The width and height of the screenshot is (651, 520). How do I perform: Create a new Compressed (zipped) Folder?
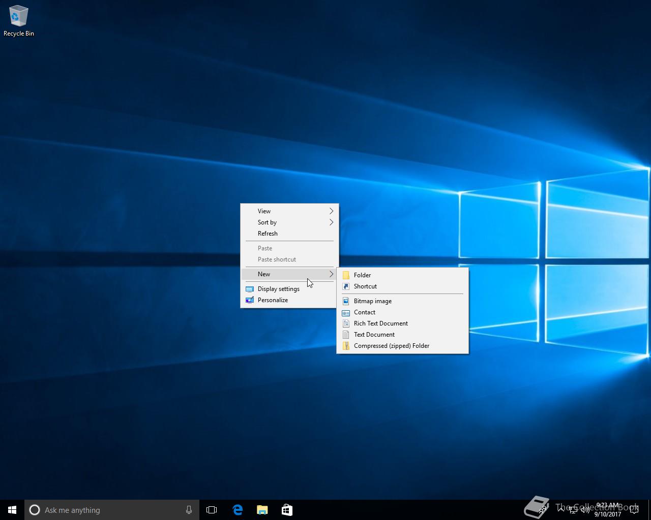(402, 346)
